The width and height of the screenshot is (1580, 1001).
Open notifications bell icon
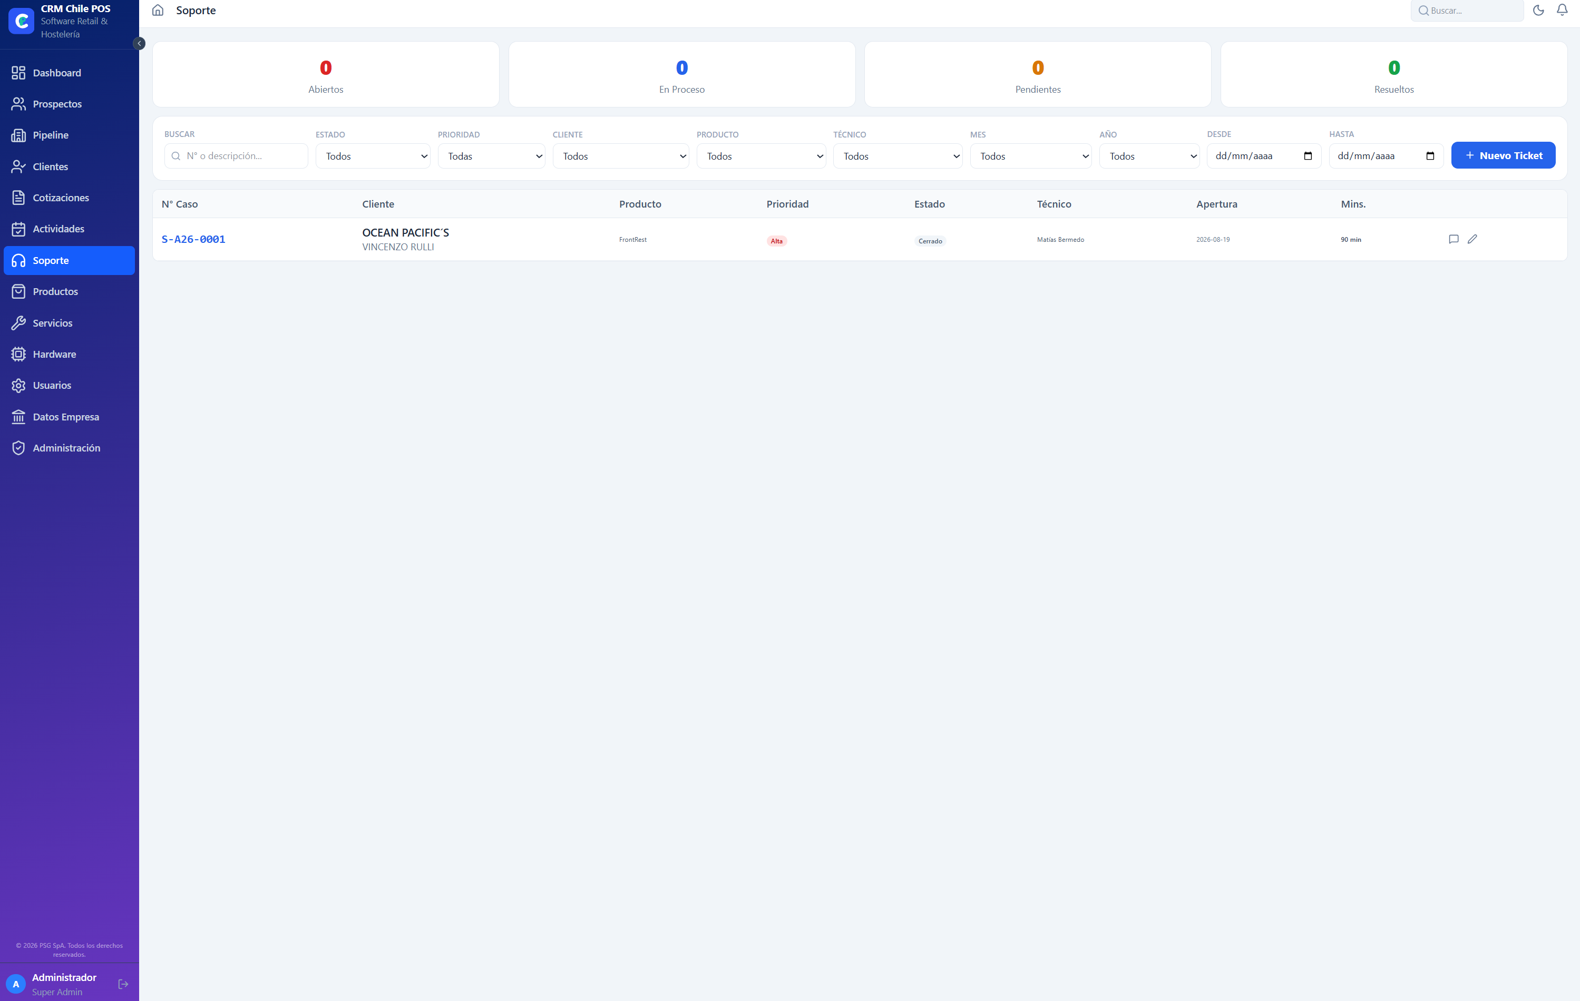click(1562, 11)
